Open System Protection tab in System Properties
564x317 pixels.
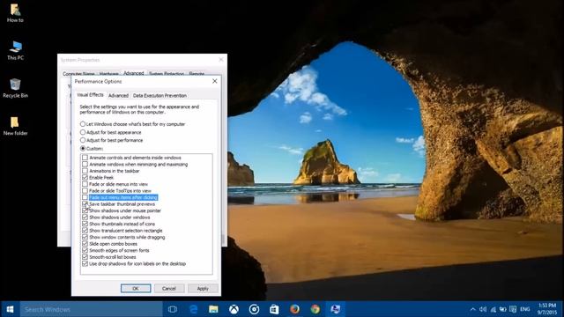pyautogui.click(x=167, y=74)
